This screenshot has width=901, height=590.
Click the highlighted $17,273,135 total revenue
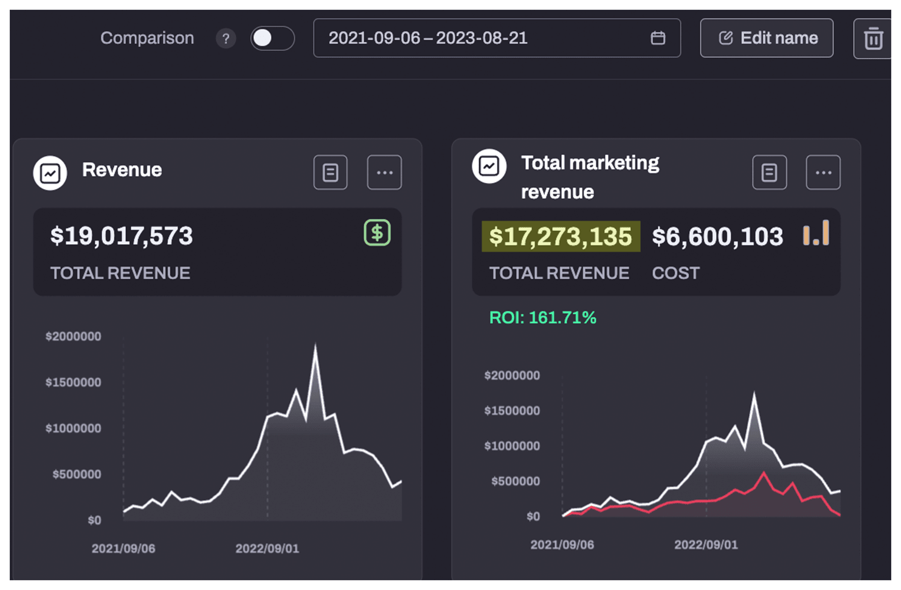[x=561, y=236]
